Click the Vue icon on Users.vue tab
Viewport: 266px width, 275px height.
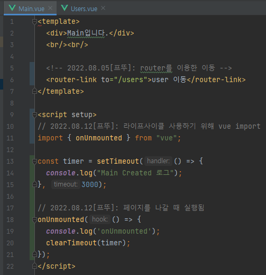click(x=65, y=8)
